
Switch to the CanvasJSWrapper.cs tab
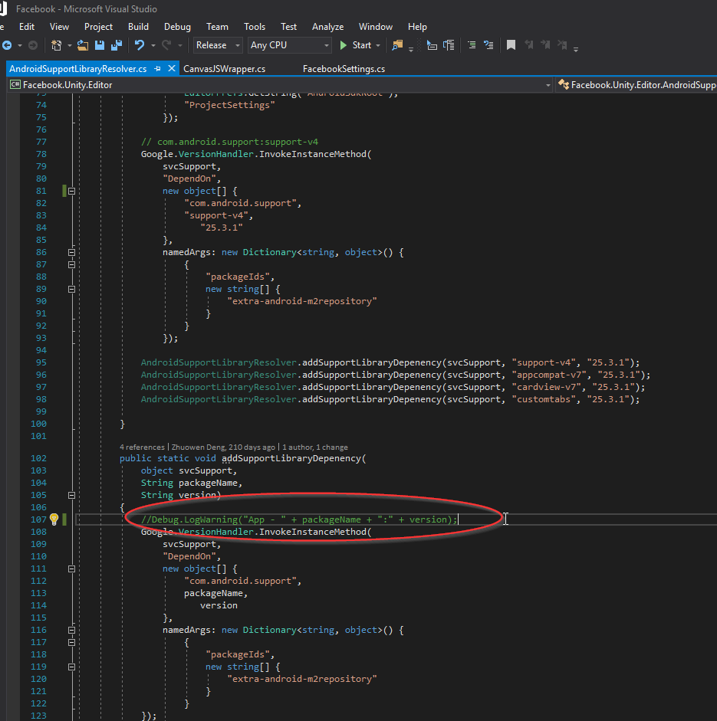(224, 68)
